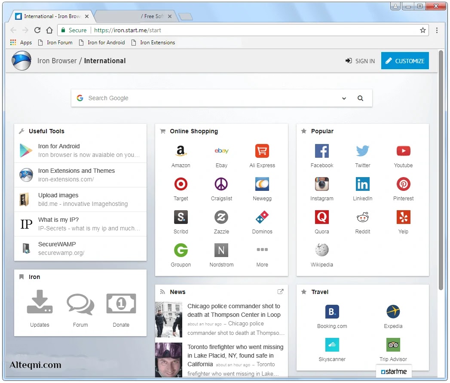
Task: Click the address bar URL
Action: [127, 30]
